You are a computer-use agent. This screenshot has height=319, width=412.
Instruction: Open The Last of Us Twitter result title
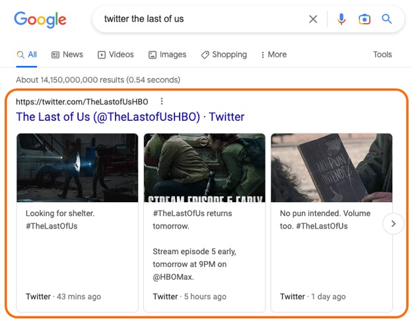[x=130, y=117]
